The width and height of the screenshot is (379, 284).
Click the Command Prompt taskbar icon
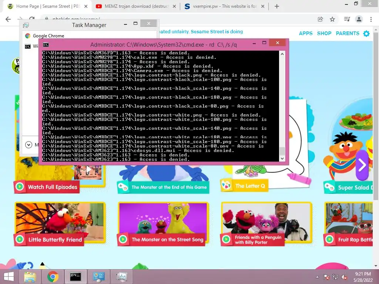[x=76, y=277]
